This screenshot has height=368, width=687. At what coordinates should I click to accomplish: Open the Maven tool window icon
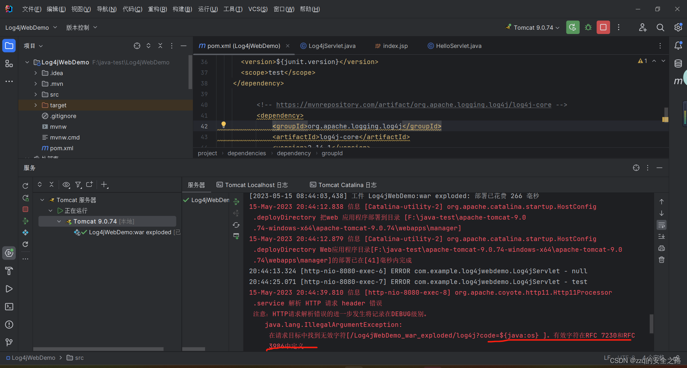678,82
